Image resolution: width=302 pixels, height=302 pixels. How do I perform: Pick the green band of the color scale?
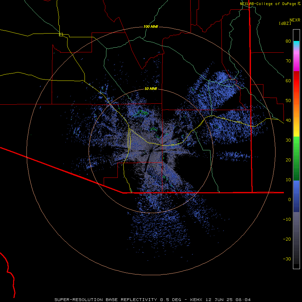point(296,158)
